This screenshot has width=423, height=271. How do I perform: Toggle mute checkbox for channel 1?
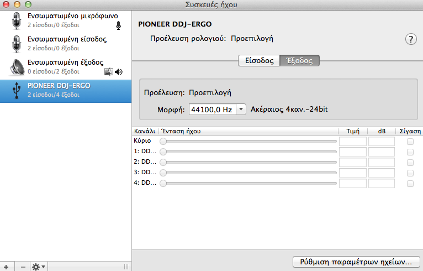[410, 152]
